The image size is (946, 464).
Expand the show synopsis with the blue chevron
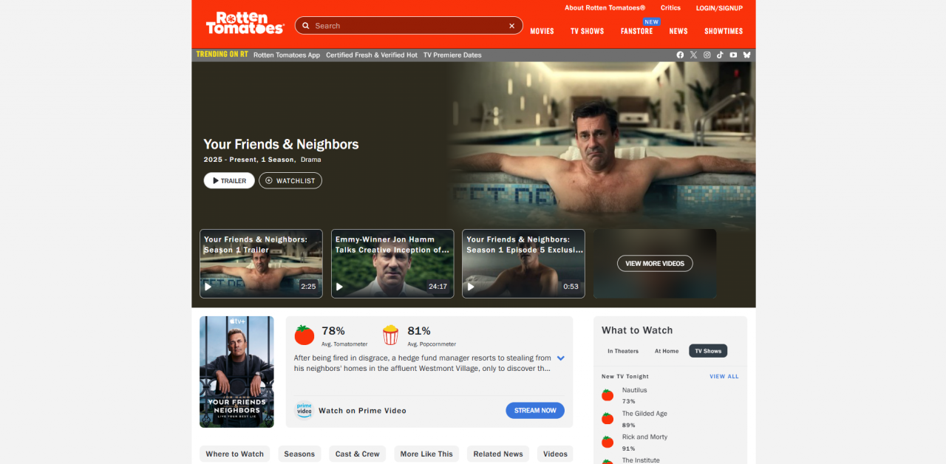pyautogui.click(x=561, y=358)
